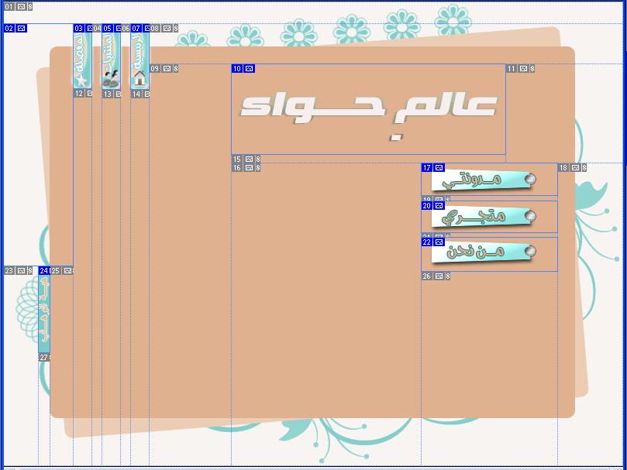Select the image icon on slice 18 badge
The image size is (627, 470).
tap(575, 168)
